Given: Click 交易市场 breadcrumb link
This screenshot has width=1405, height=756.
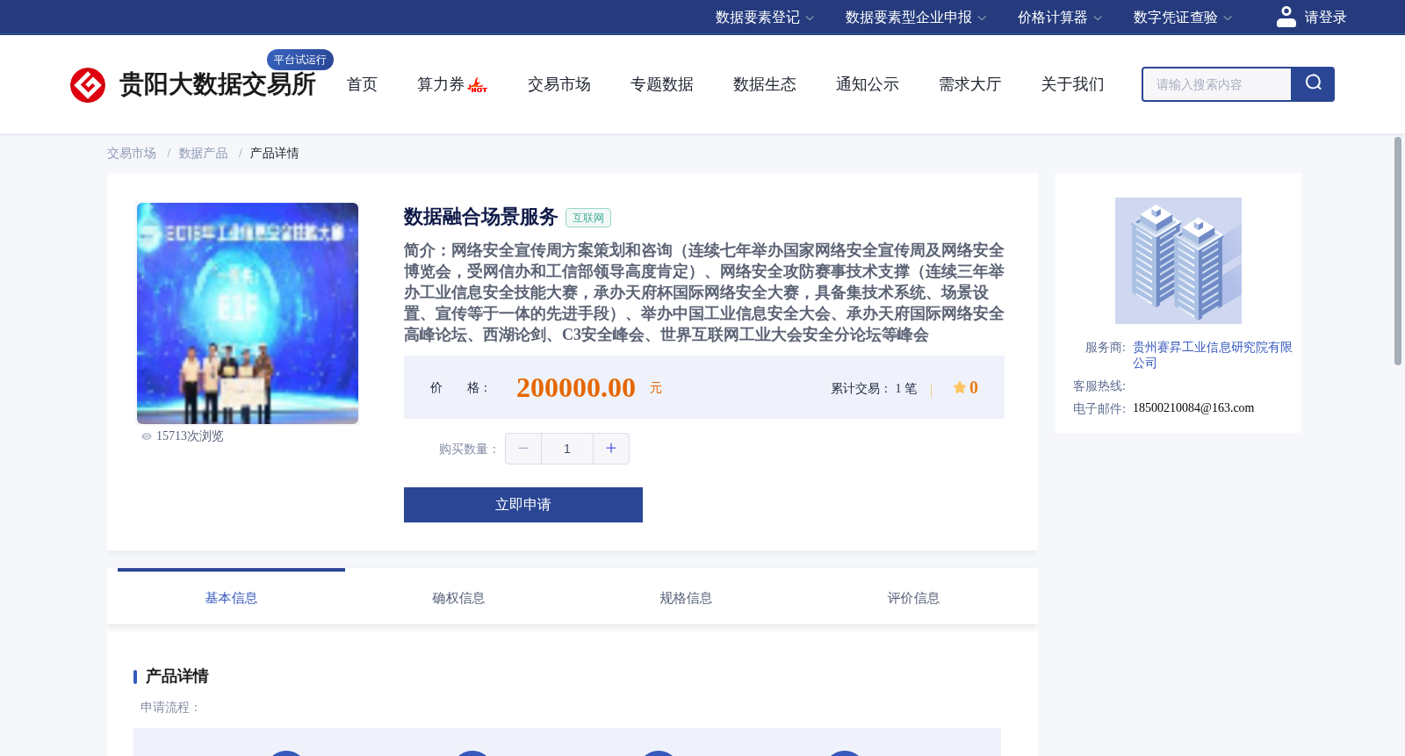Looking at the screenshot, I should [132, 154].
